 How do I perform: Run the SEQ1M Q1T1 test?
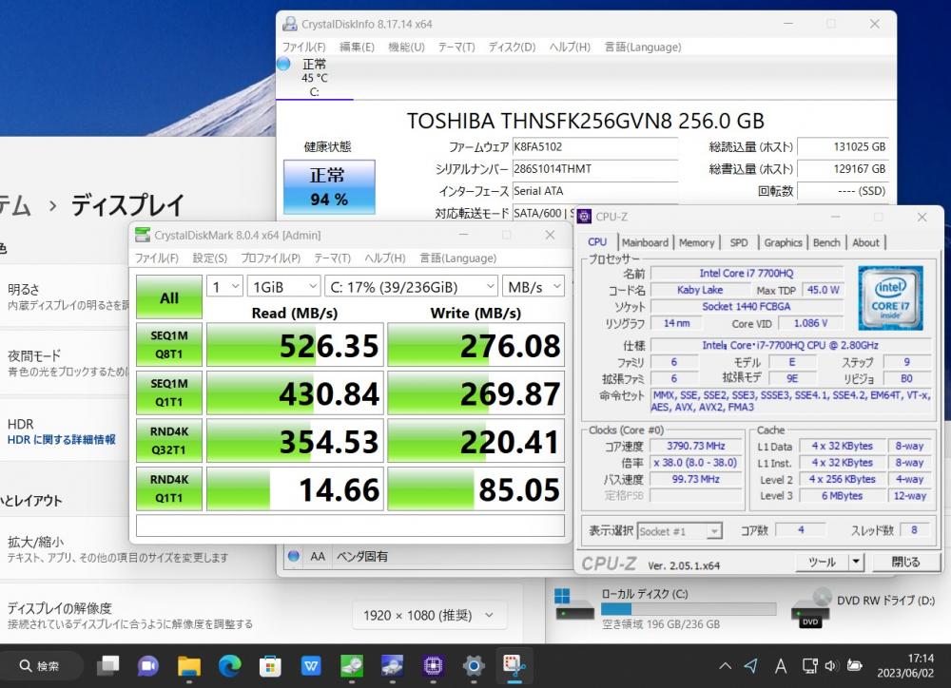[x=169, y=392]
